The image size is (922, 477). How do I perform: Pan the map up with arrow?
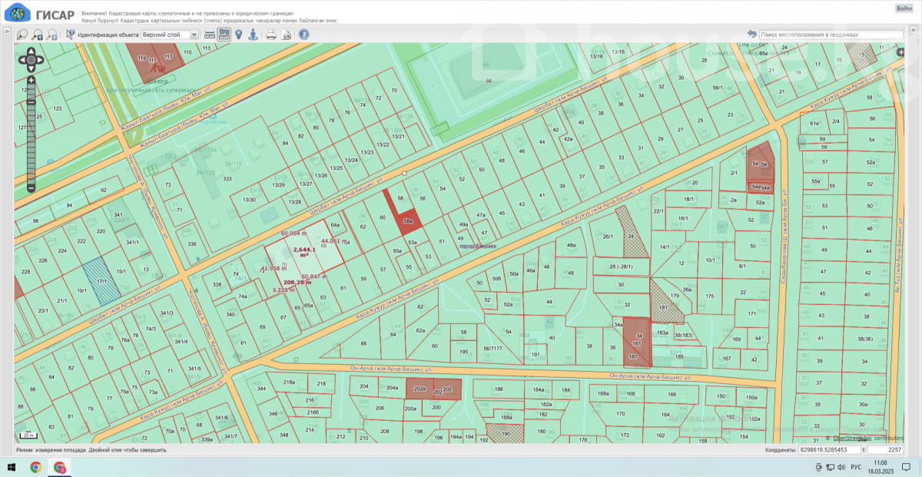(x=31, y=51)
